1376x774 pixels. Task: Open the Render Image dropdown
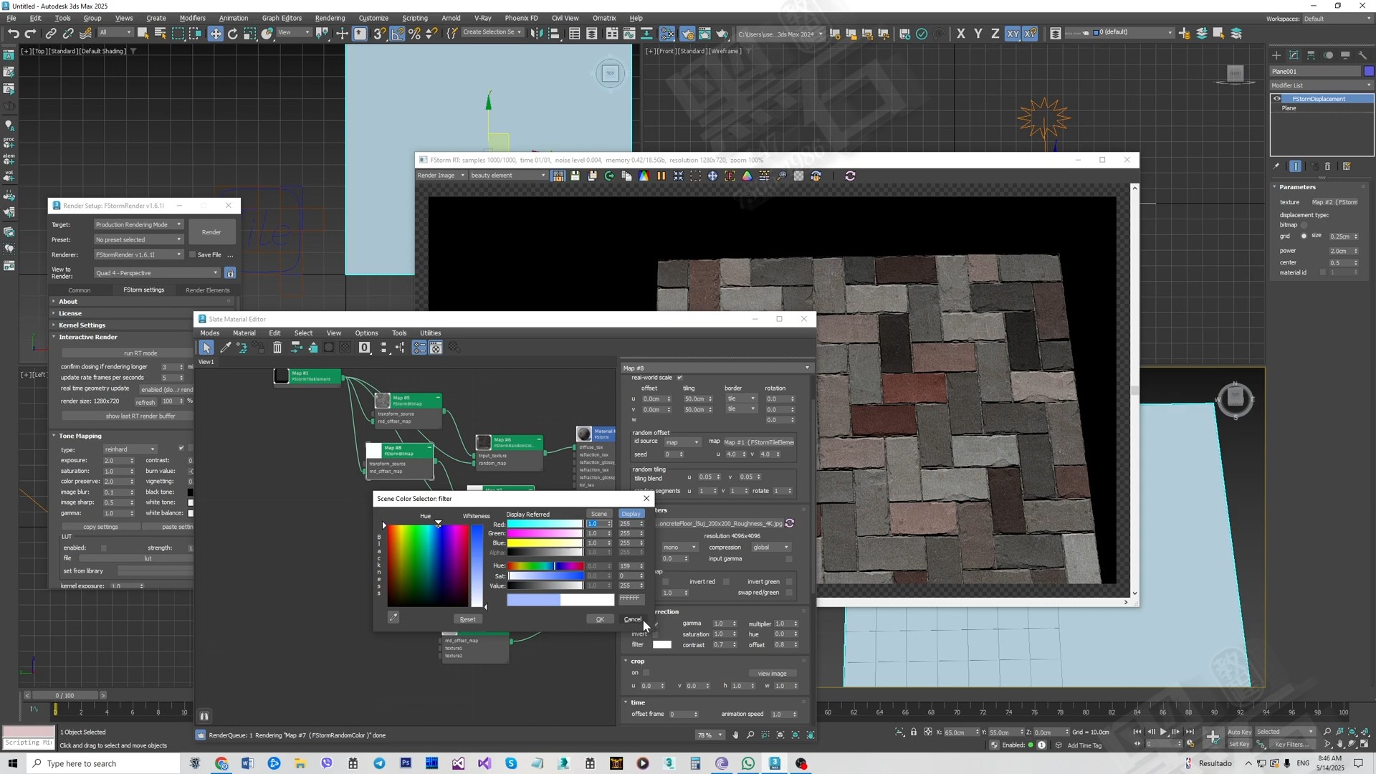point(441,176)
